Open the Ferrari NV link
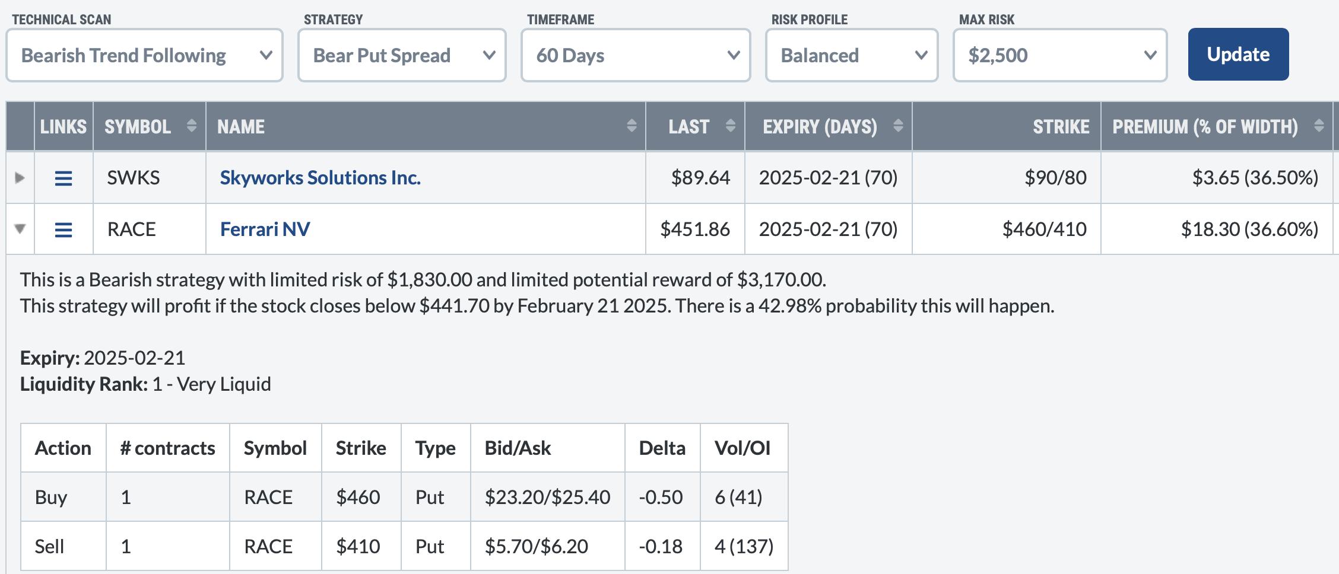 265,229
